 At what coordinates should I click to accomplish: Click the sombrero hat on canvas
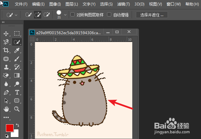click(78, 67)
